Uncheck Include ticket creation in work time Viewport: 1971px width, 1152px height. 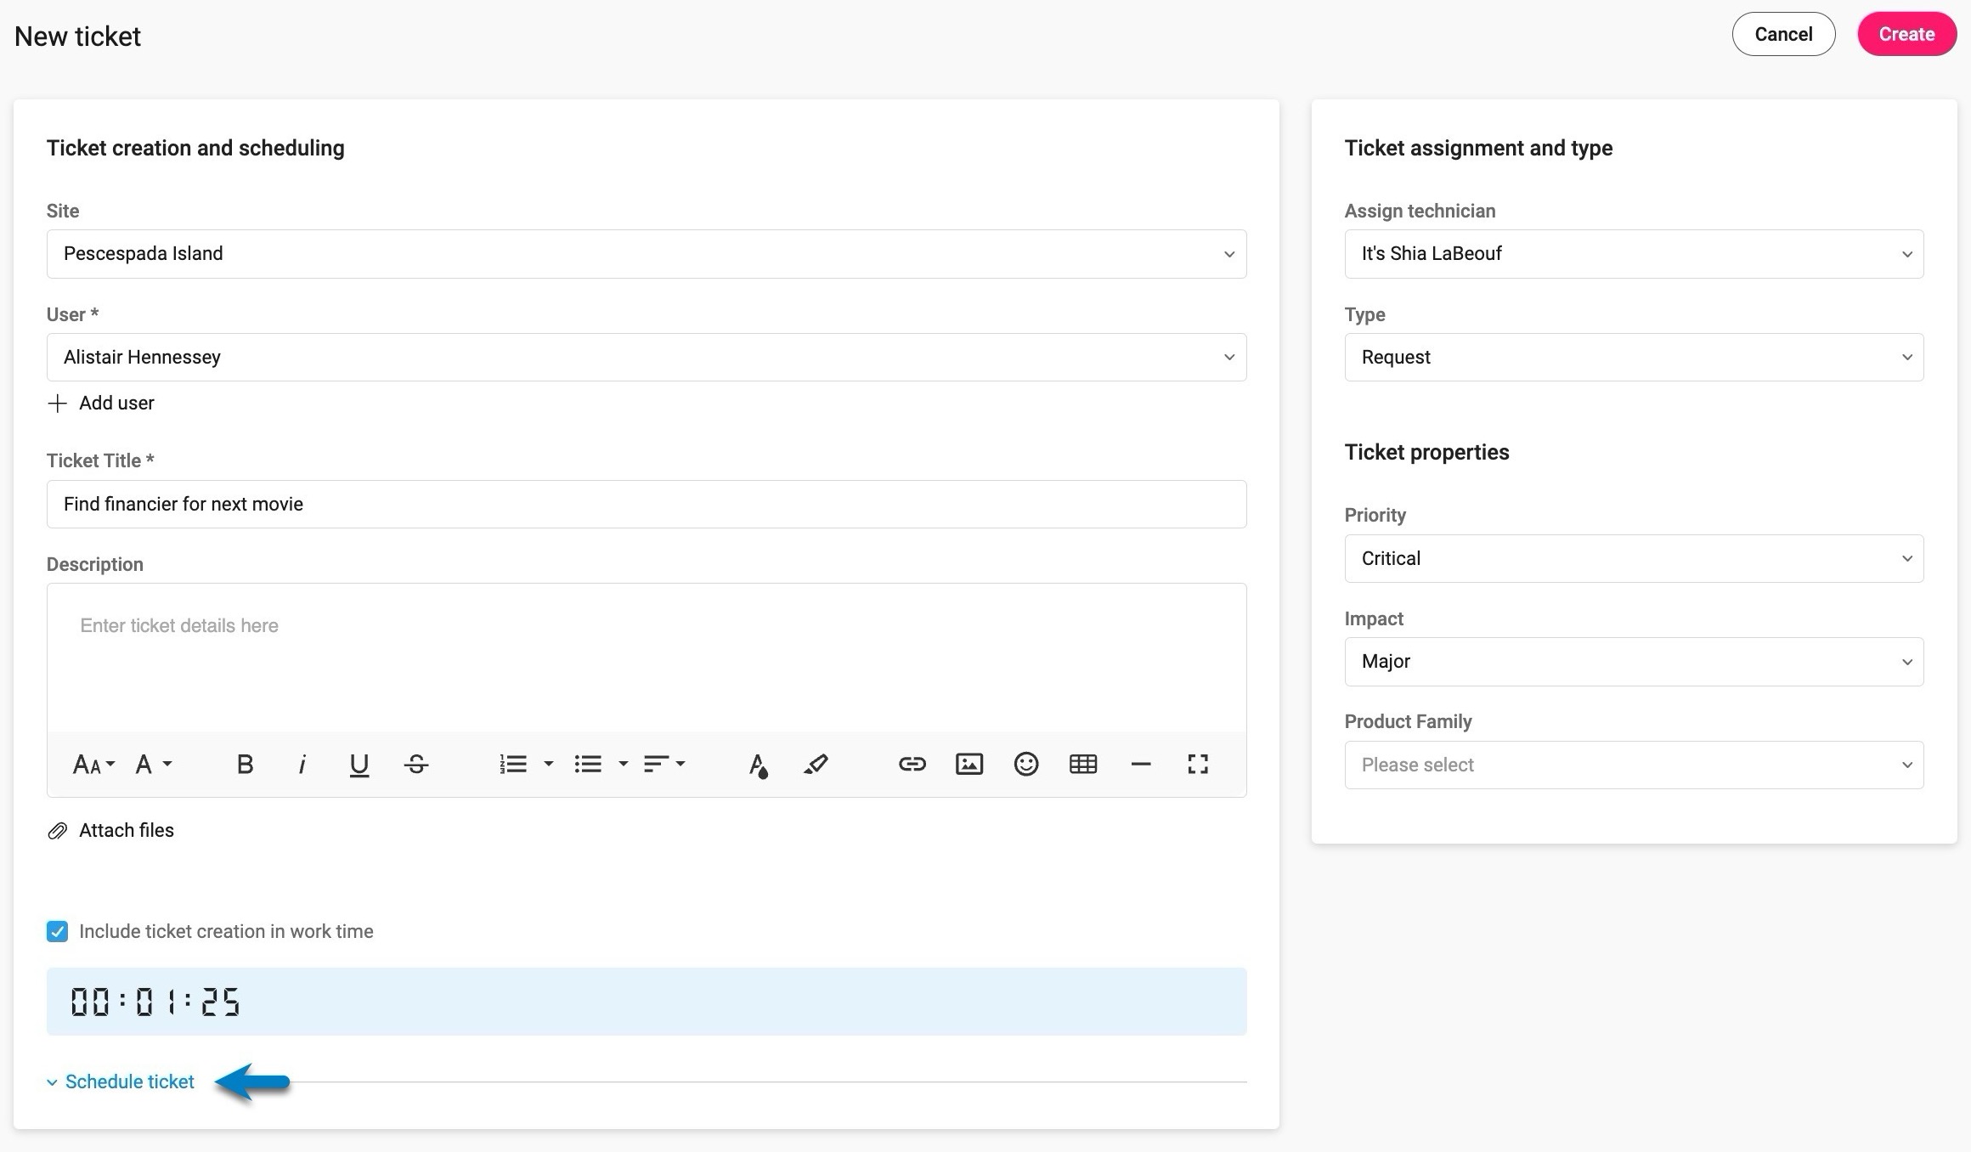click(x=57, y=932)
